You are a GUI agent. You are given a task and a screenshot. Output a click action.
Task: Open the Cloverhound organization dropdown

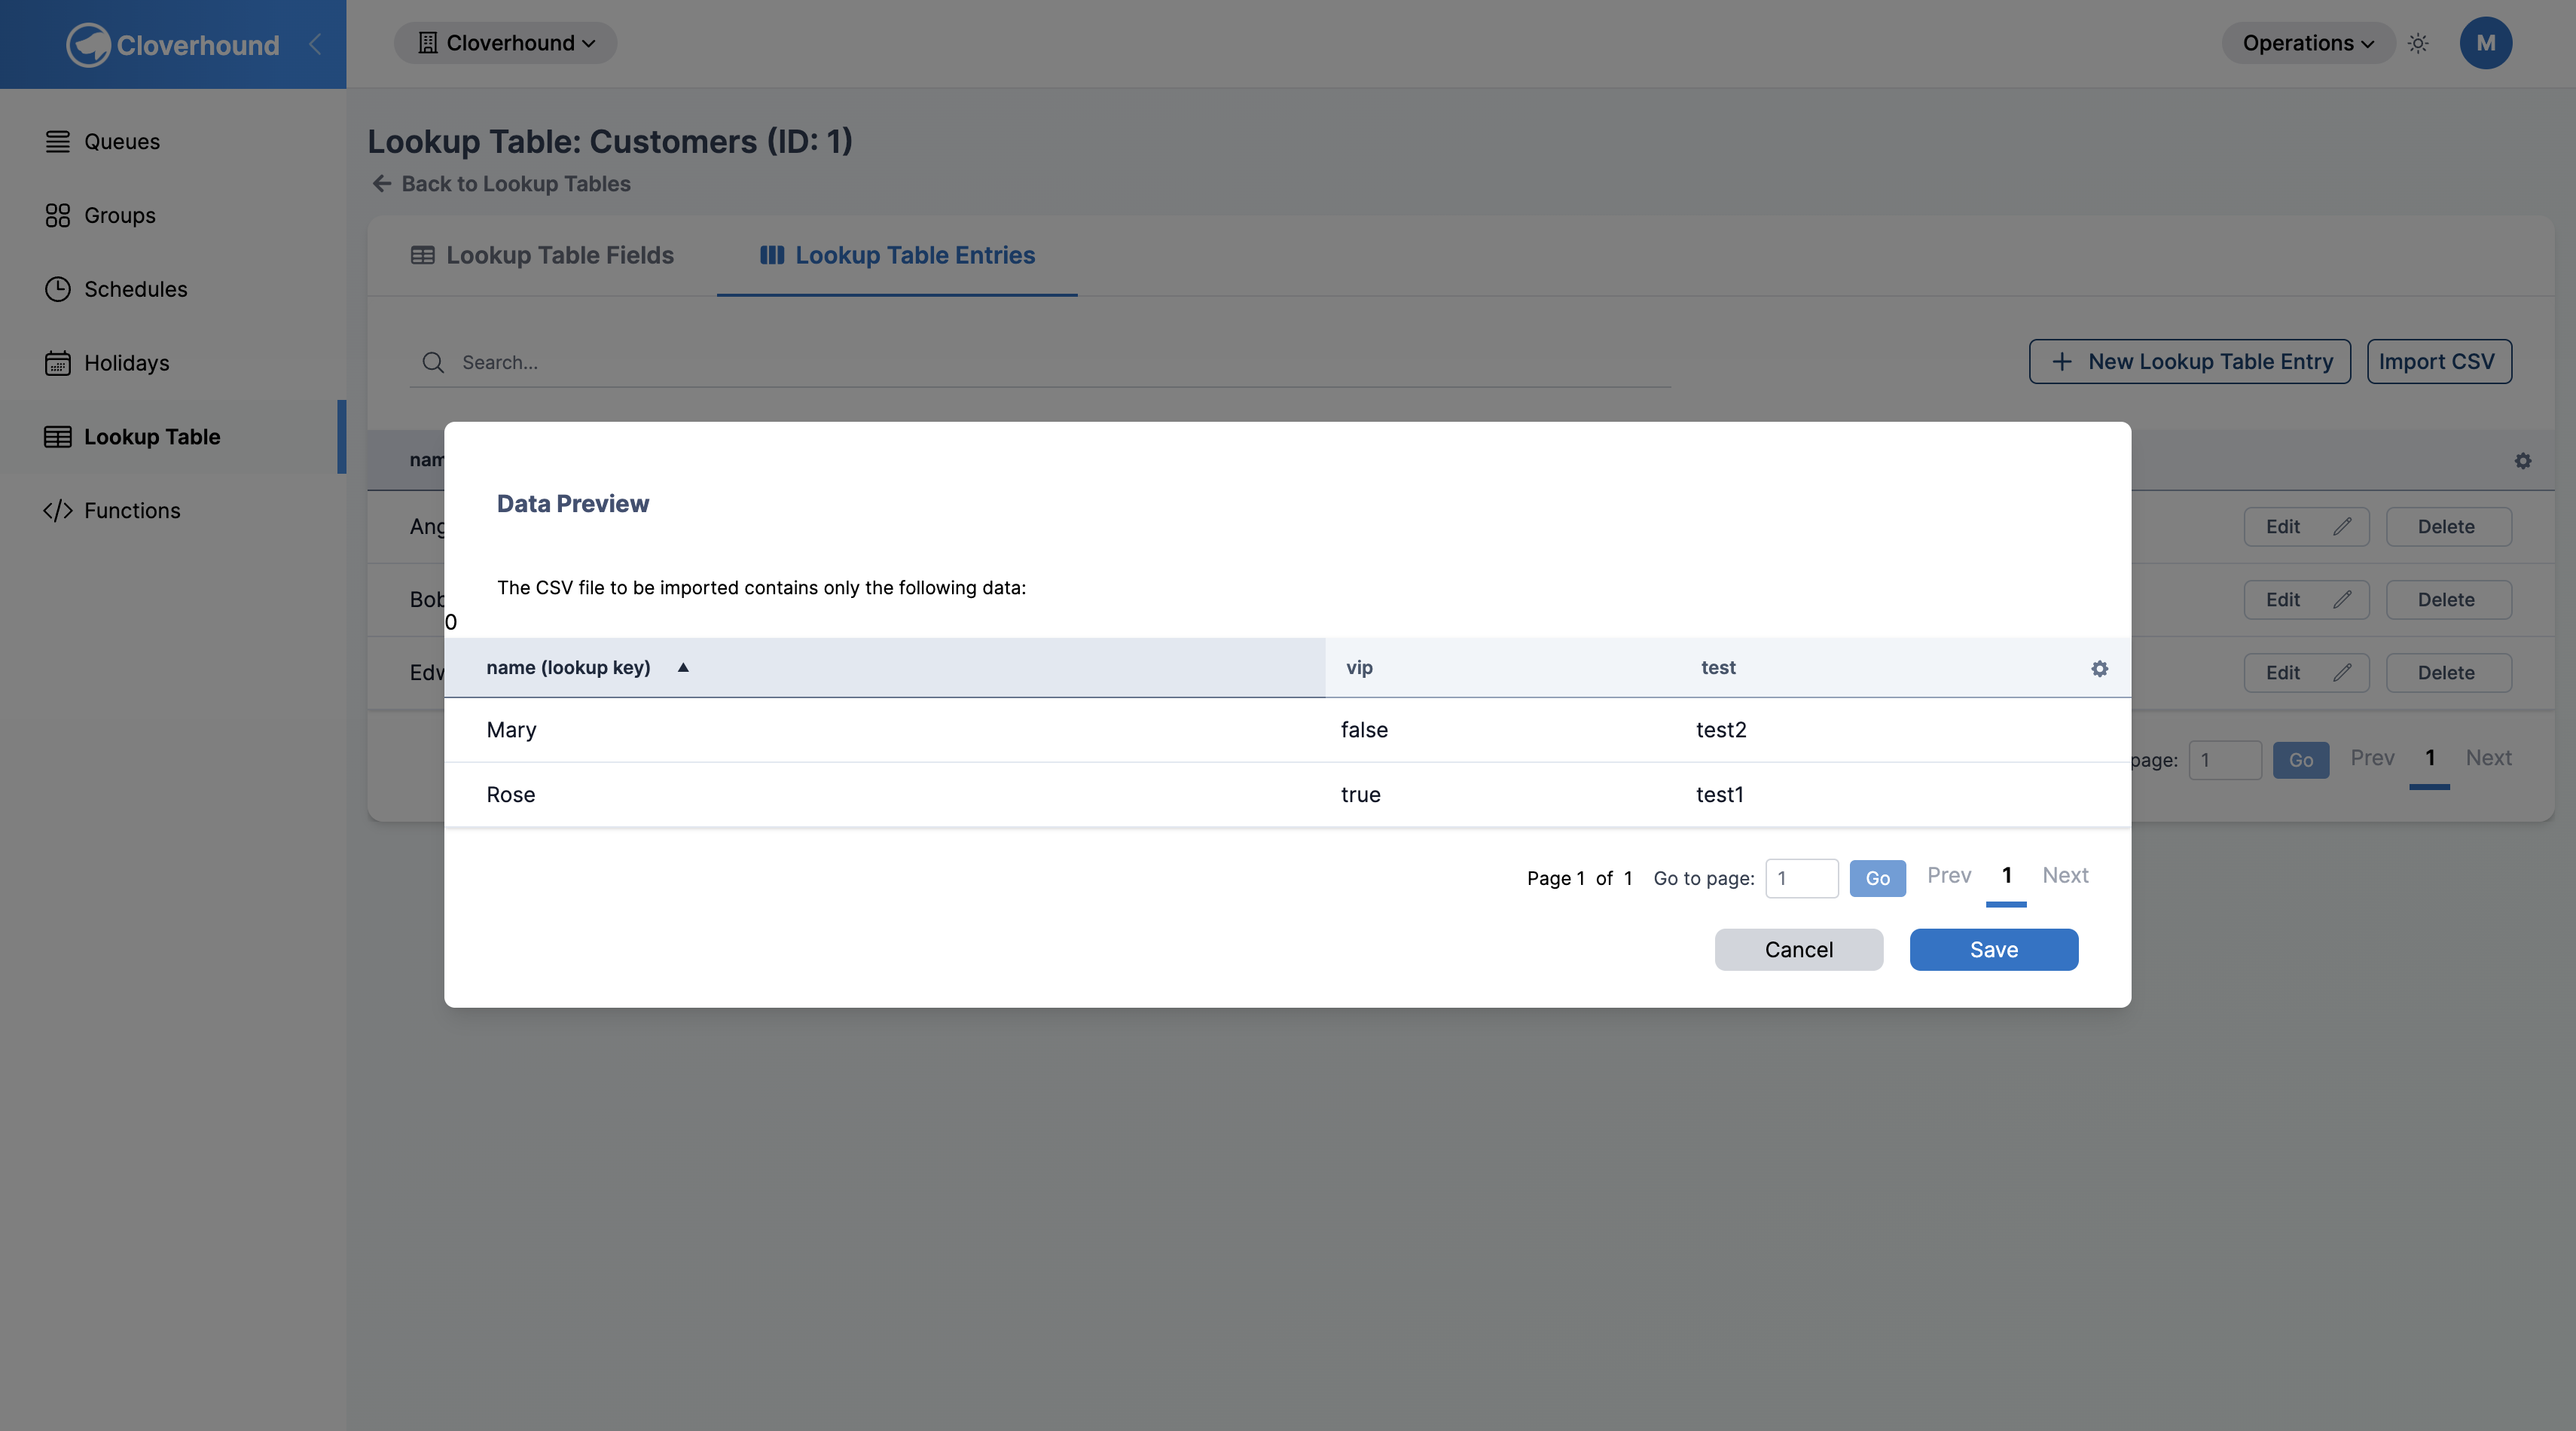pyautogui.click(x=505, y=43)
